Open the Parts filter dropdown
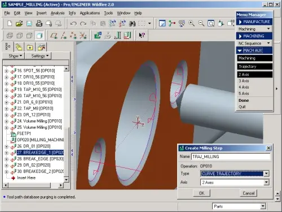 tap(263, 206)
